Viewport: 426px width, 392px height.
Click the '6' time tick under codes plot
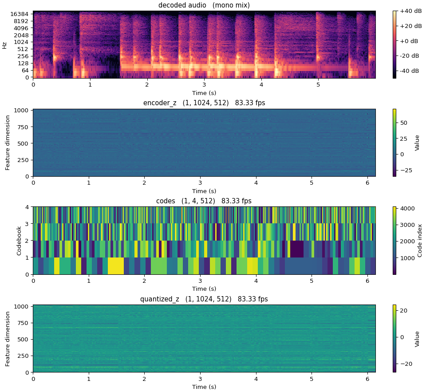pos(367,281)
